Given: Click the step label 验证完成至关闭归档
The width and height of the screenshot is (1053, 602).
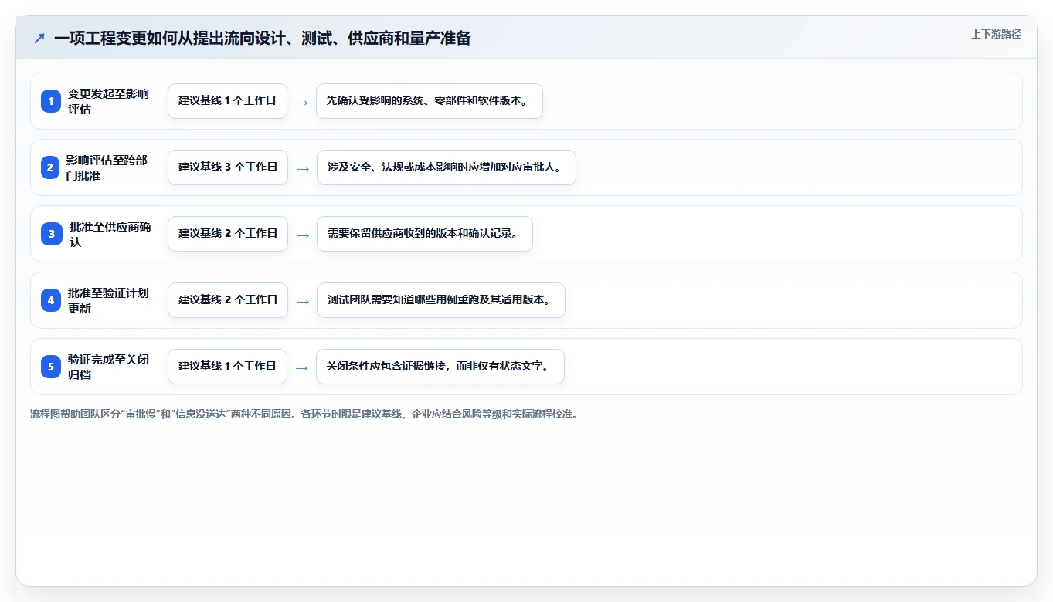Looking at the screenshot, I should pos(108,367).
